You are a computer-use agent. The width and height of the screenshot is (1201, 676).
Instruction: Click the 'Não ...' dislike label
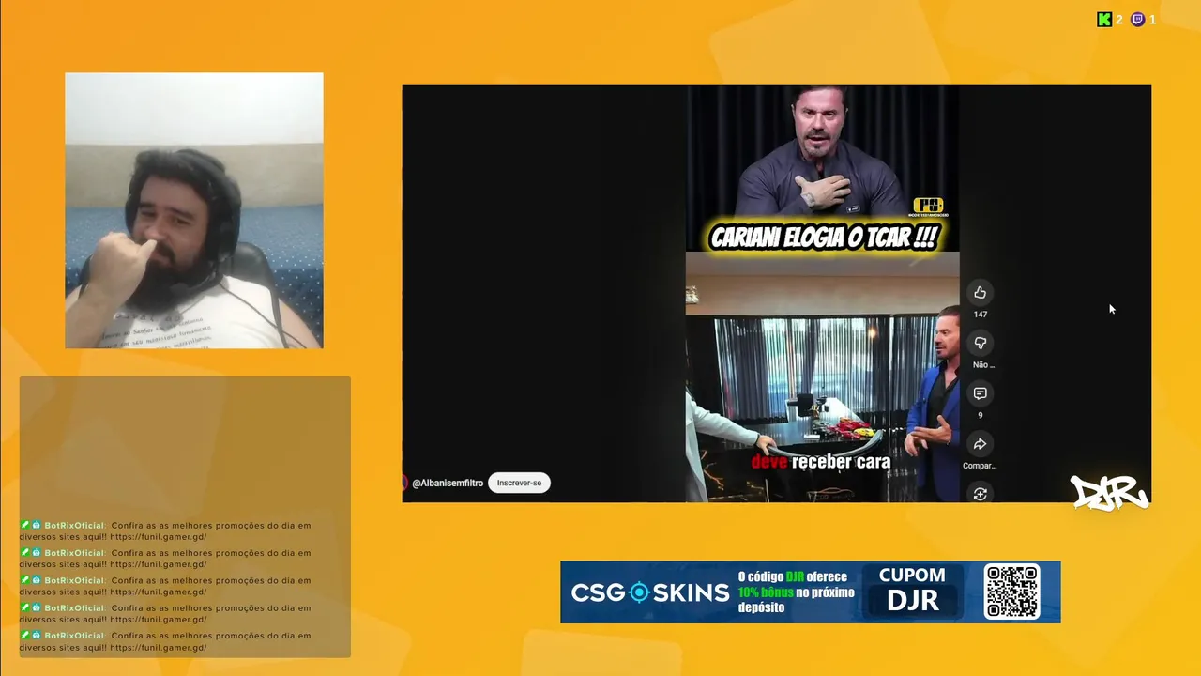[982, 364]
